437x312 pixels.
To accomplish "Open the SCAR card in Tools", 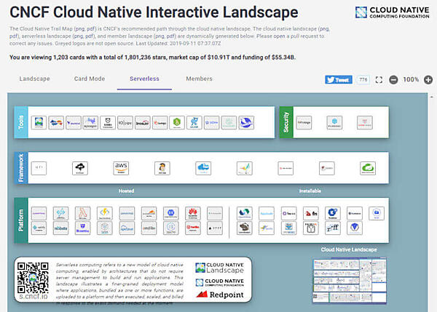I will tap(194, 123).
